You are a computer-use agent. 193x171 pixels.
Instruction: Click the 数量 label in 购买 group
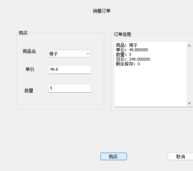click(x=29, y=91)
